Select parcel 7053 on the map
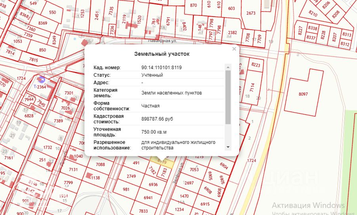 194,170
